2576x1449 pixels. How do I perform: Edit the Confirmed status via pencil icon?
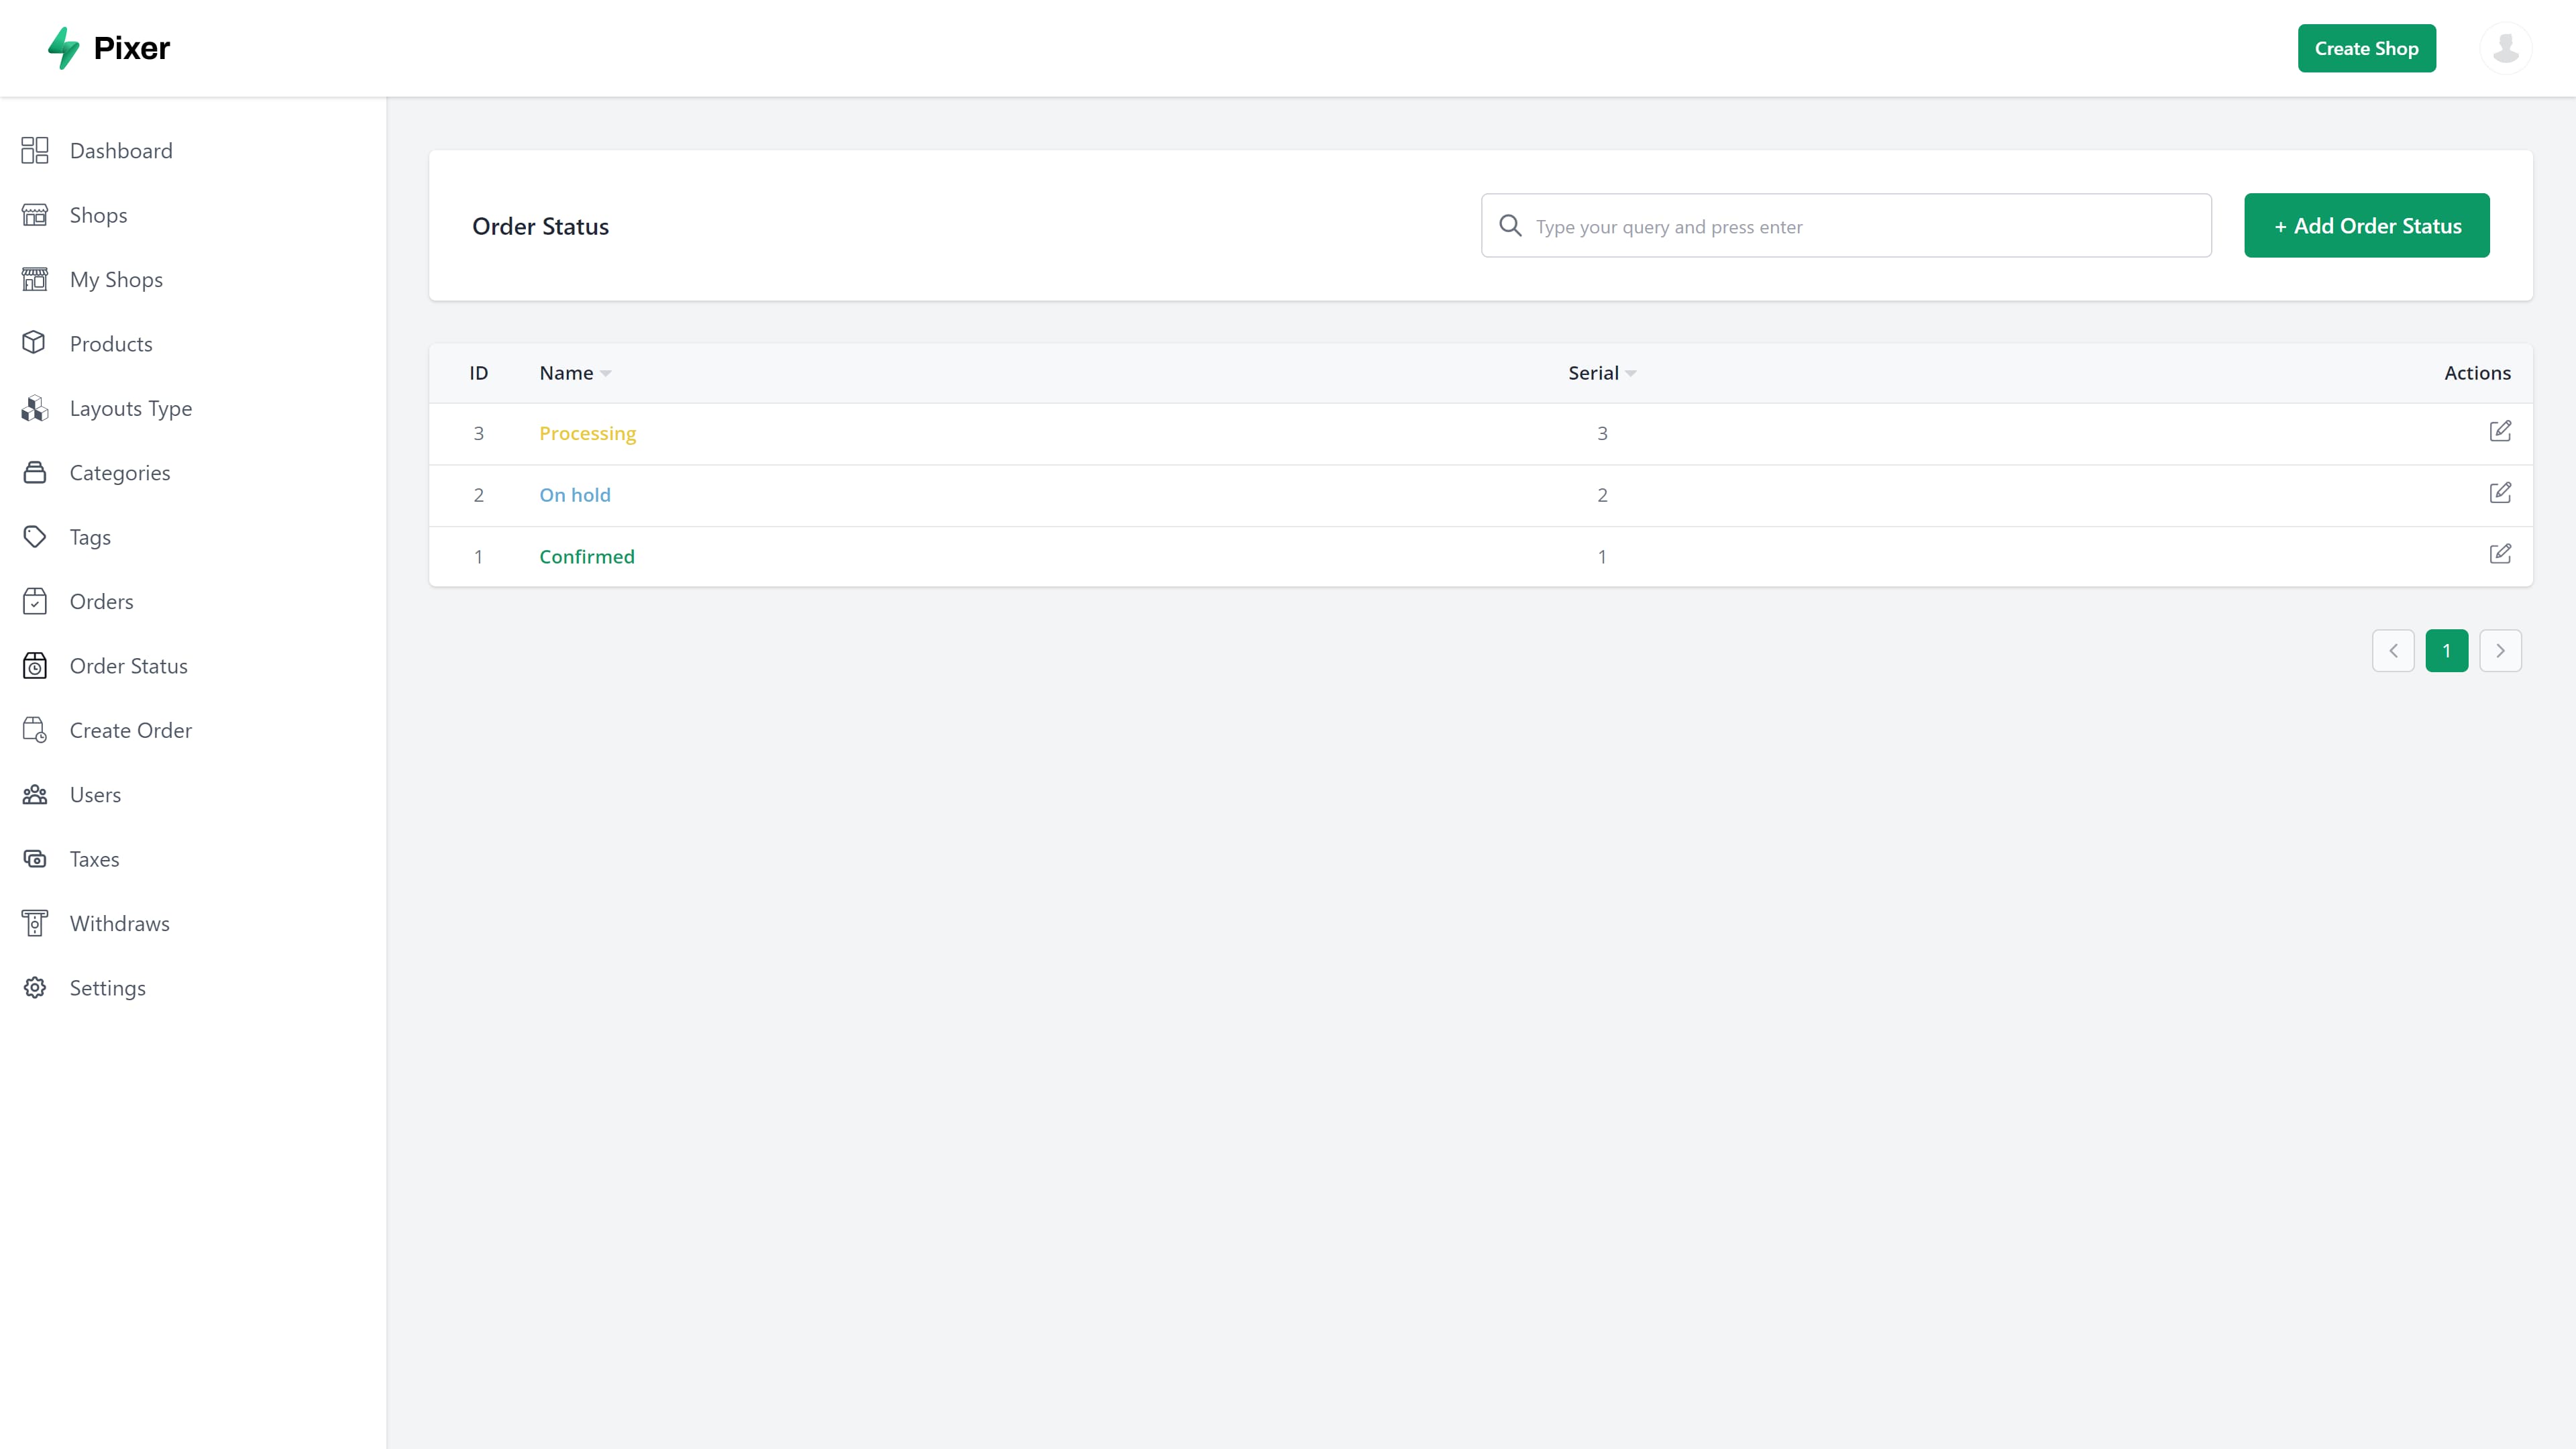pyautogui.click(x=2501, y=553)
